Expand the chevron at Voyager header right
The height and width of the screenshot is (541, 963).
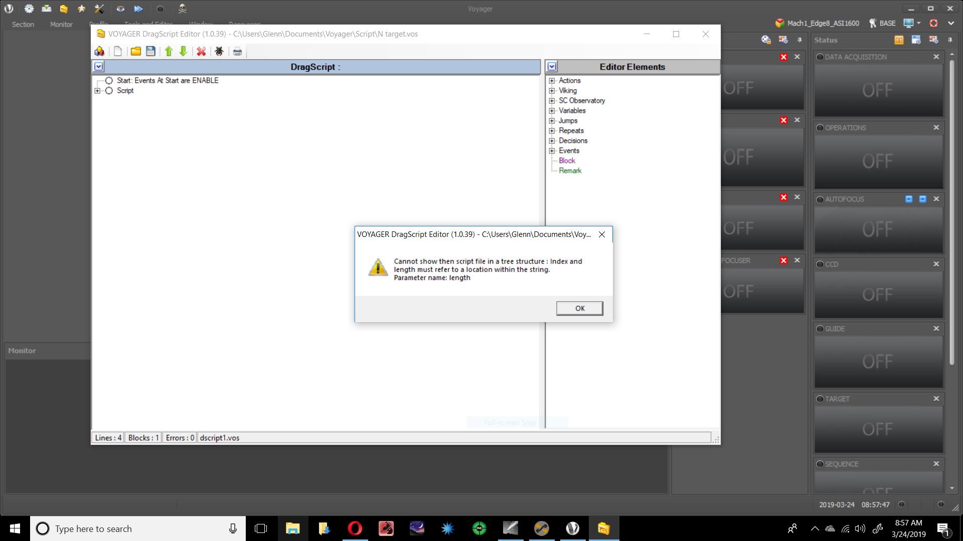pos(951,23)
